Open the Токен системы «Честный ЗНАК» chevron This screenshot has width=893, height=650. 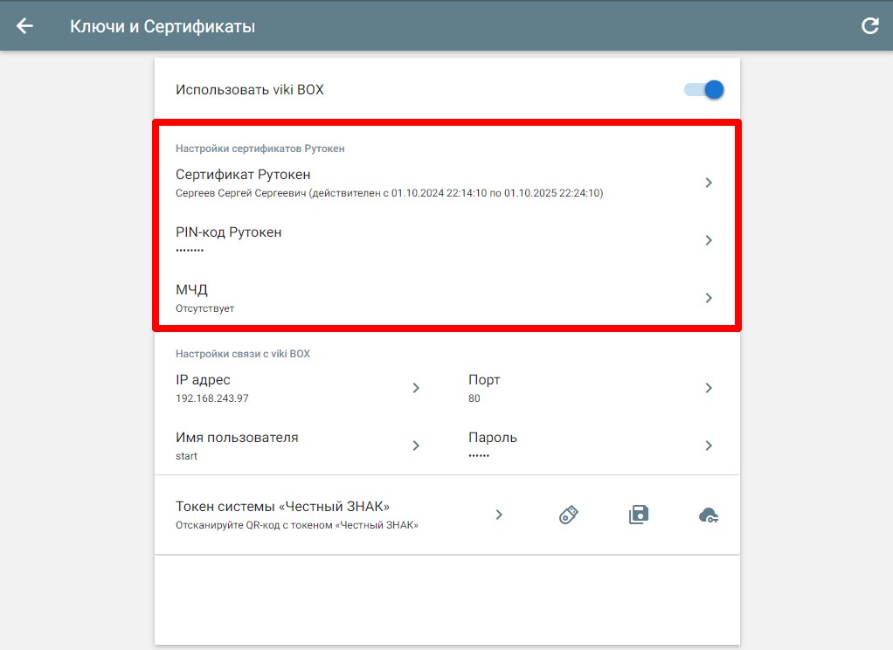(x=499, y=515)
